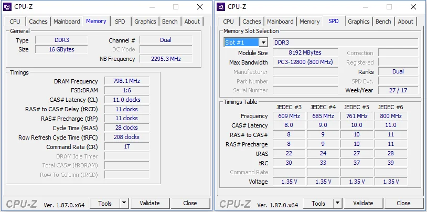Click CAS# Latency value 11.0 clocks
The width and height of the screenshot is (427, 212).
126,100
